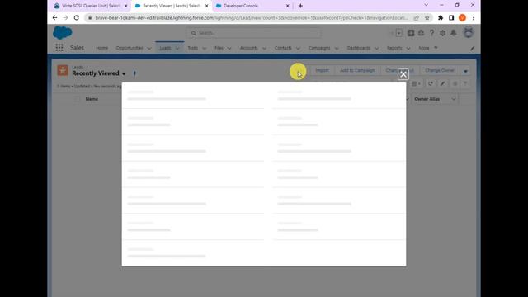This screenshot has height=297, width=528.
Task: Open the App Launcher grid icon
Action: (59, 48)
